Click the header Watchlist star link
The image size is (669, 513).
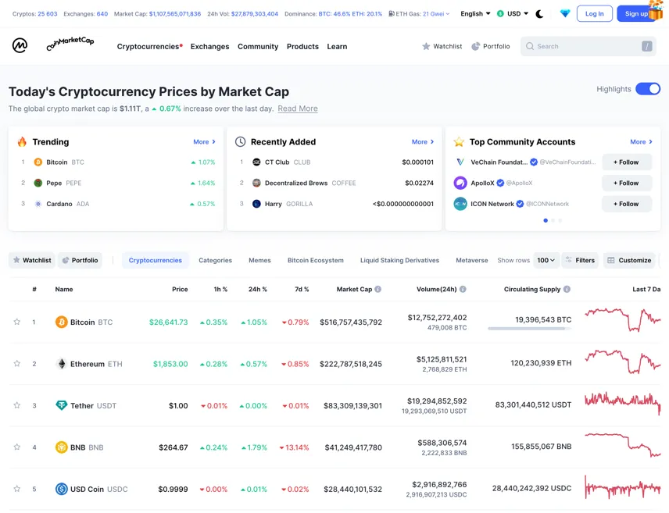tap(442, 46)
